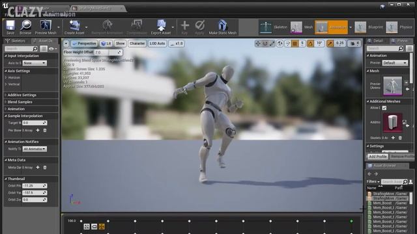Screen dimensions: 417x234
Task: Click search magnifier in left details panel
Action: click(35, 49)
